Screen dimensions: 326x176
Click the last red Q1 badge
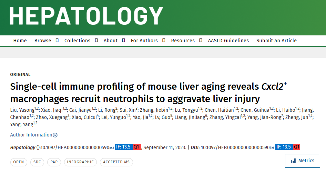pos(296,147)
